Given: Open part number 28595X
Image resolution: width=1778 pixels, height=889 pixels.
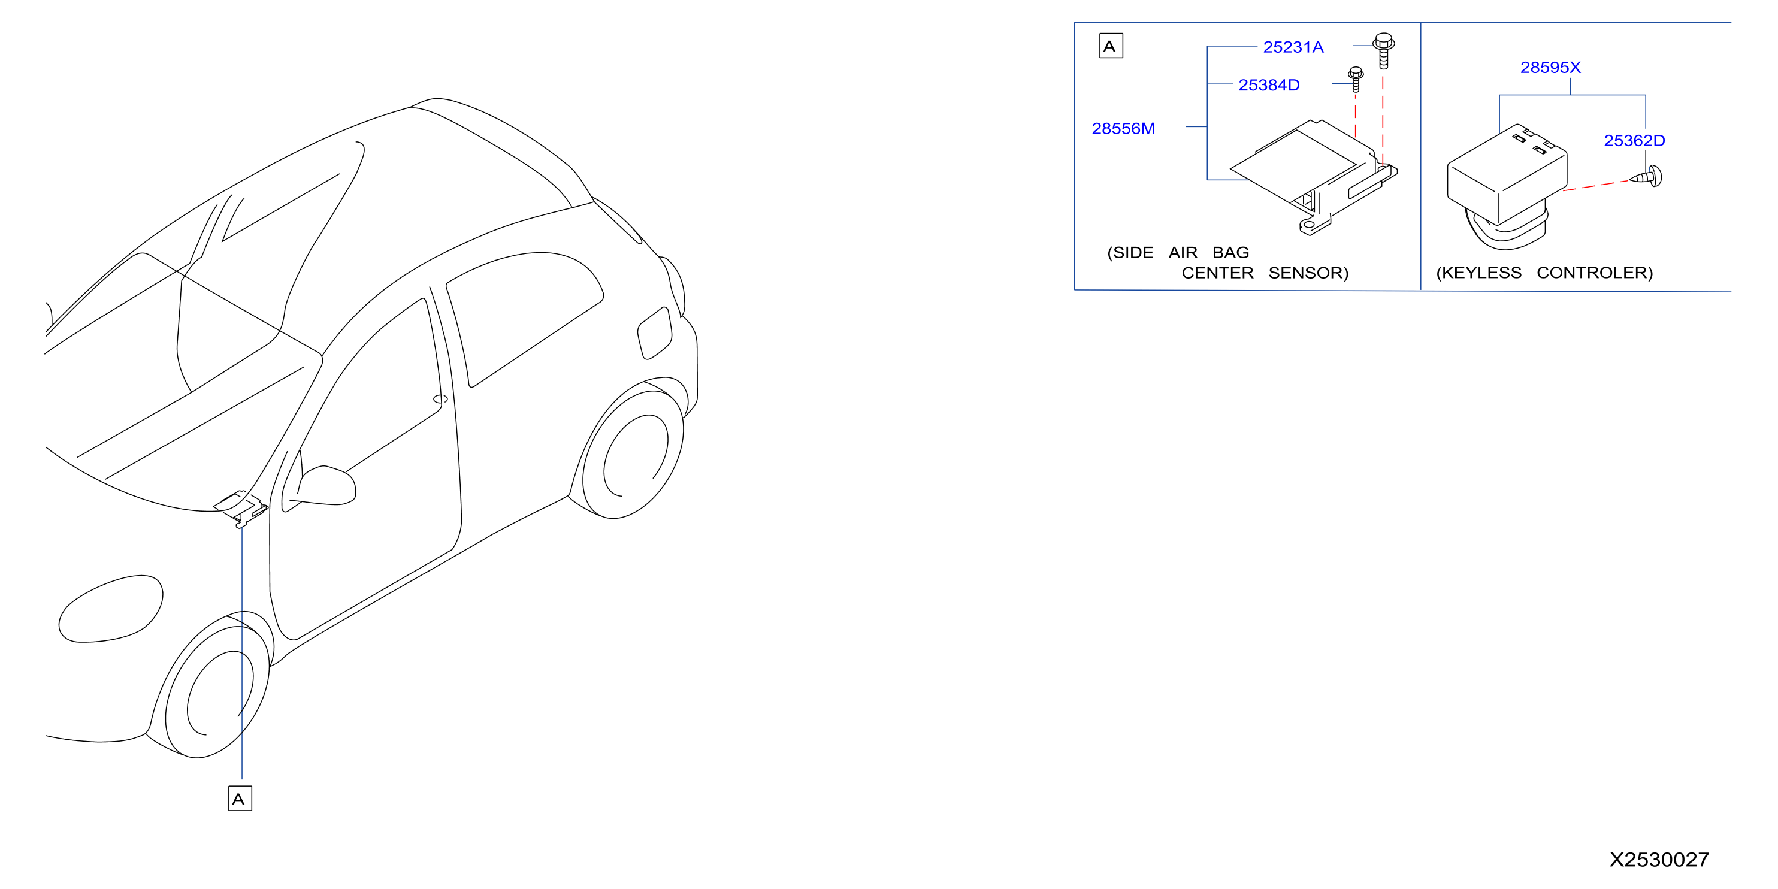Looking at the screenshot, I should pyautogui.click(x=1550, y=68).
